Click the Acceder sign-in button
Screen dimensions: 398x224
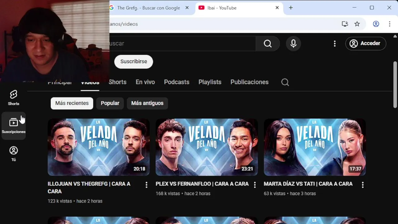click(366, 44)
